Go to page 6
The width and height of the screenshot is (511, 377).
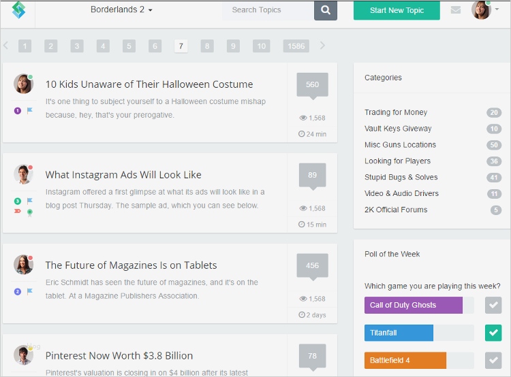coord(155,46)
